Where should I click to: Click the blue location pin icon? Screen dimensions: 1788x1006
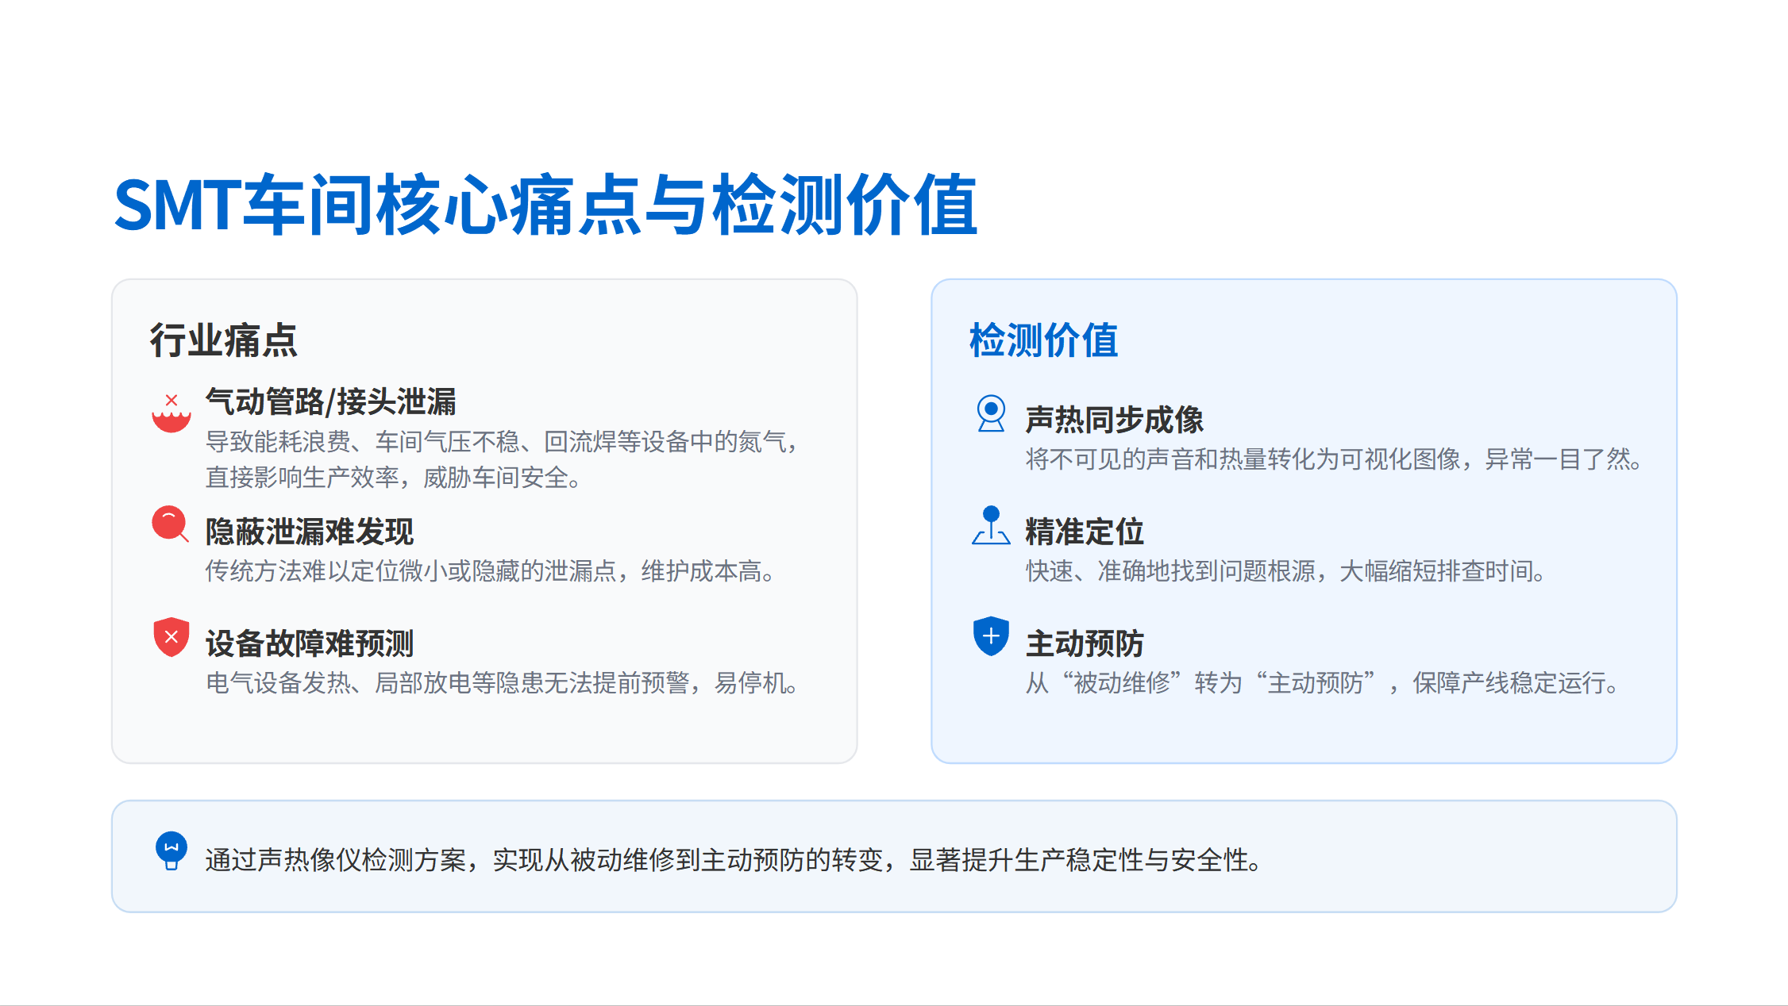click(x=990, y=526)
